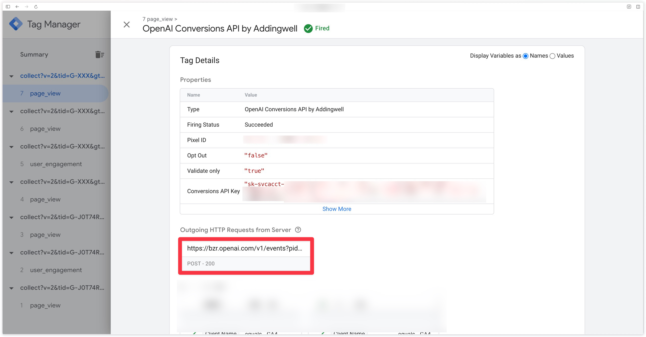Screen dimensions: 646x337
Task: Collapse the collect request above 1 page_view
Action: coord(11,288)
